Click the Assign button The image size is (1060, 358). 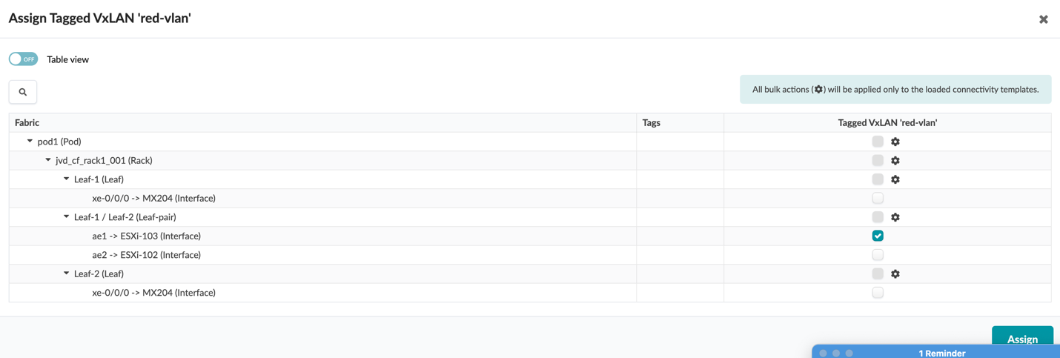[x=1021, y=339]
